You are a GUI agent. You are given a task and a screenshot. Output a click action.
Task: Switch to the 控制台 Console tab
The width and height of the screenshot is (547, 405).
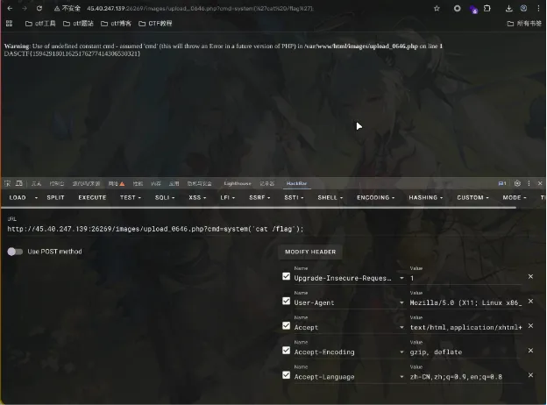56,183
